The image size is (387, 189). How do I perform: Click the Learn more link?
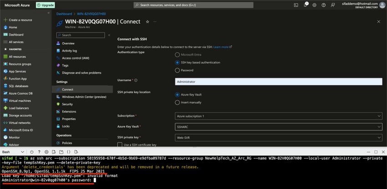[x=221, y=47]
